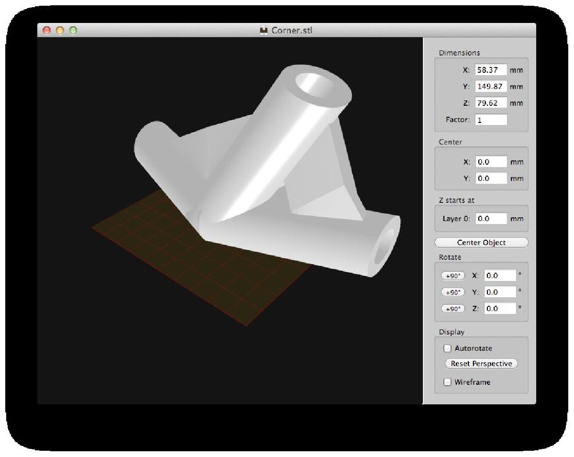The width and height of the screenshot is (574, 457).
Task: Click the Layer 0 Z start field
Action: click(x=491, y=219)
